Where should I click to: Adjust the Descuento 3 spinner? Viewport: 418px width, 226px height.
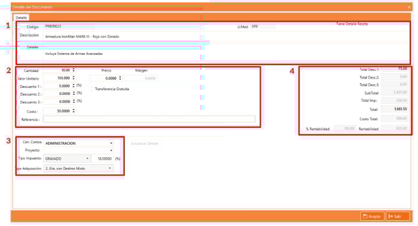74,102
